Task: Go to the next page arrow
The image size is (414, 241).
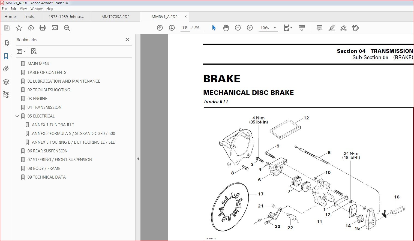Action: click(172, 28)
